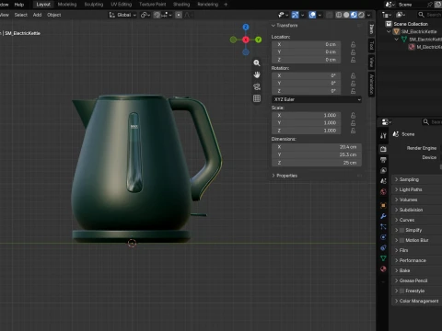
Task: Open the Object properties tab icon
Action: click(383, 205)
